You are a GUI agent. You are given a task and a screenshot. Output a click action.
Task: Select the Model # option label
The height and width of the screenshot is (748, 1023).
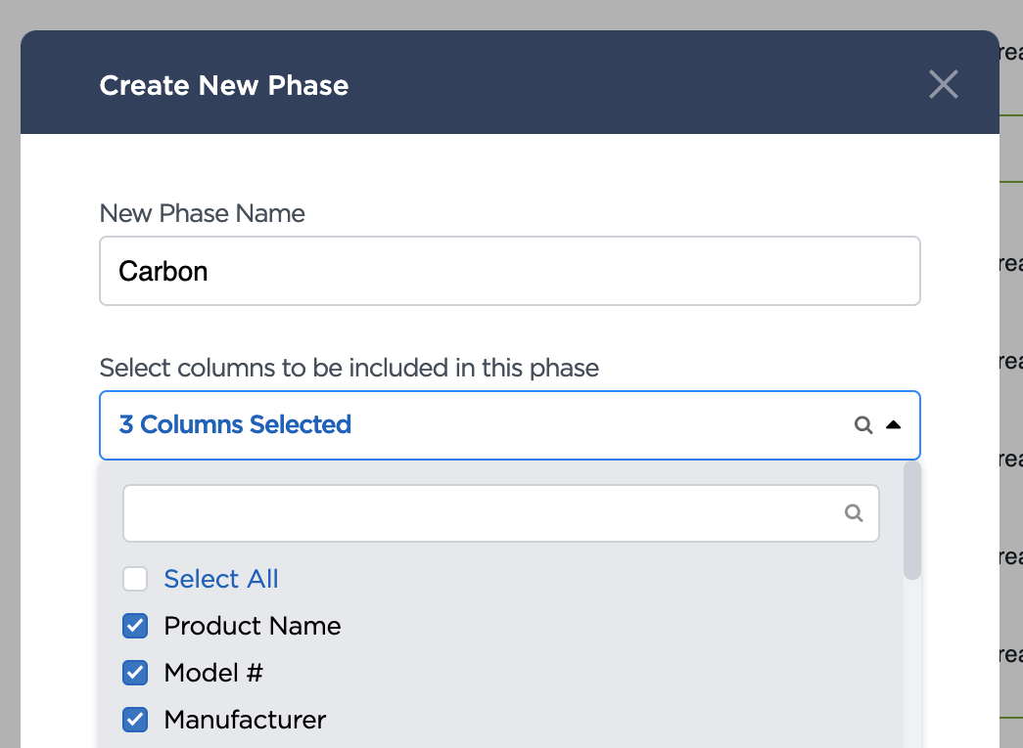point(213,673)
